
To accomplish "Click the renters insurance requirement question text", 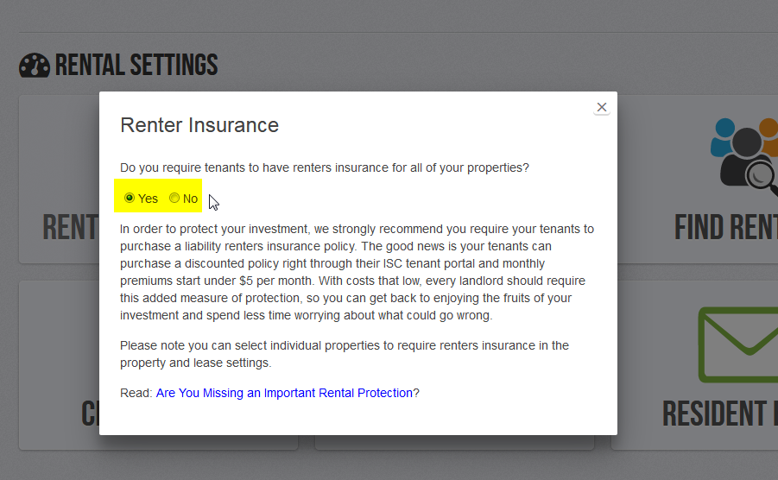I will 325,167.
